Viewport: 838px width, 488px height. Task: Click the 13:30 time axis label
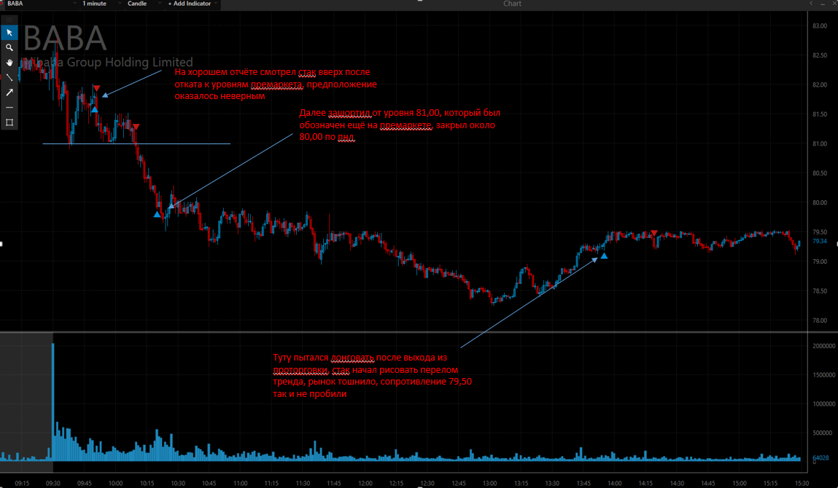[552, 483]
